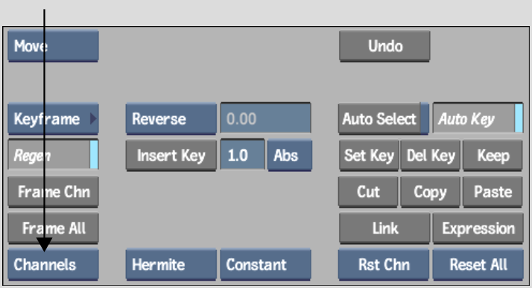Click the Set Key button
Screen dimensions: 532x288
(369, 156)
